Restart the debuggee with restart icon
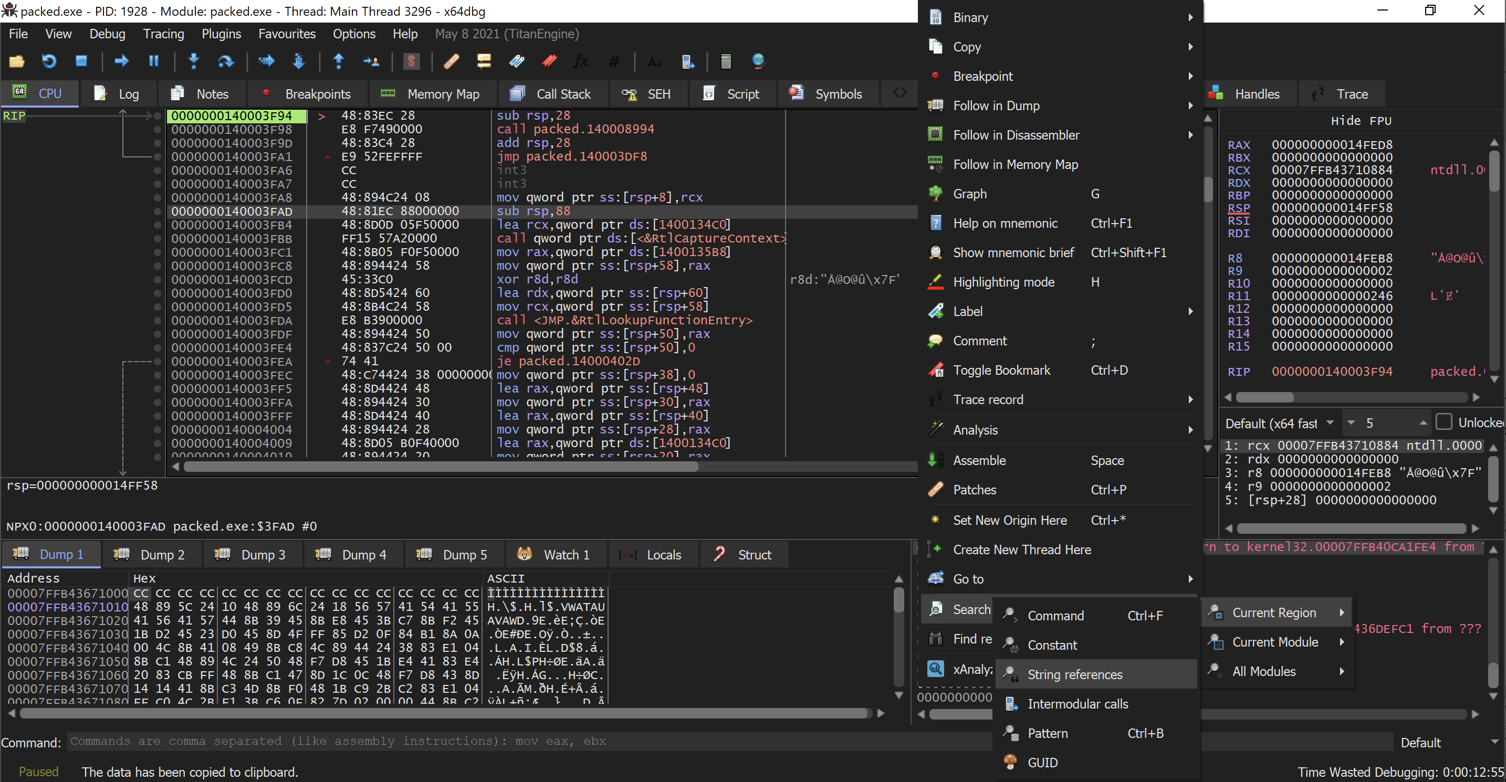1506x782 pixels. coord(49,61)
